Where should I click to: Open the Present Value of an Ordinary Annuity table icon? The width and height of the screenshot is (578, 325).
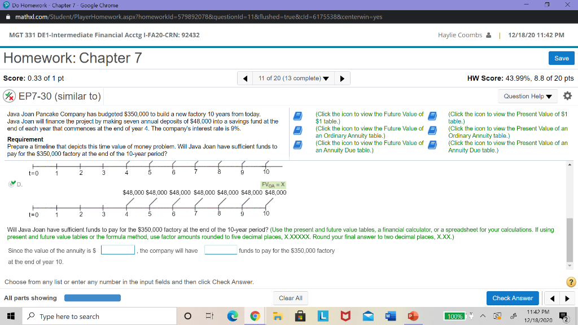432,130
